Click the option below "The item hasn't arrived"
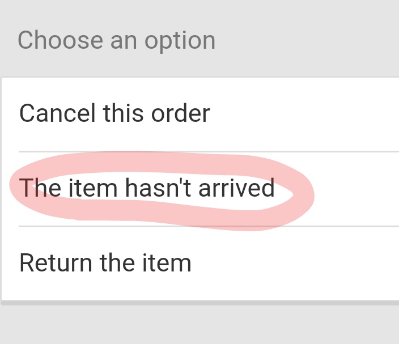399x344 pixels. (x=105, y=263)
